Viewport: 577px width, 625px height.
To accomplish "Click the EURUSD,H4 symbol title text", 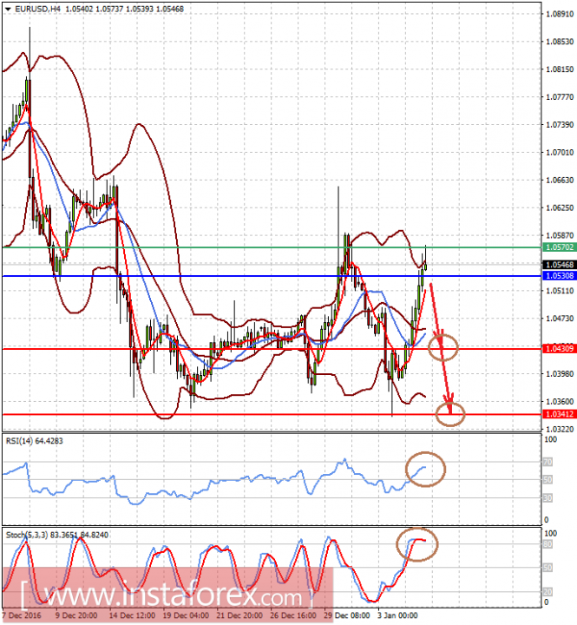I will point(37,9).
